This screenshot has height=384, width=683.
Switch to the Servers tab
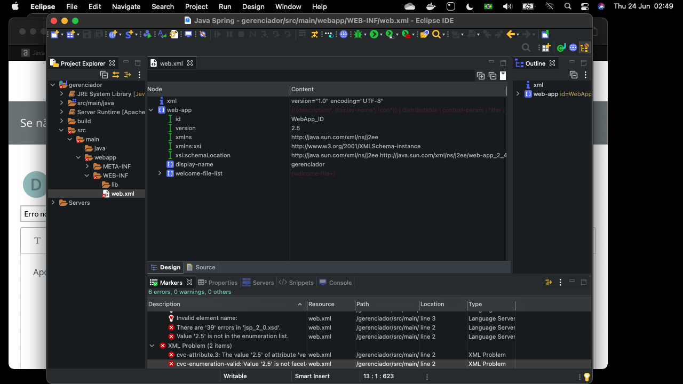pyautogui.click(x=258, y=283)
